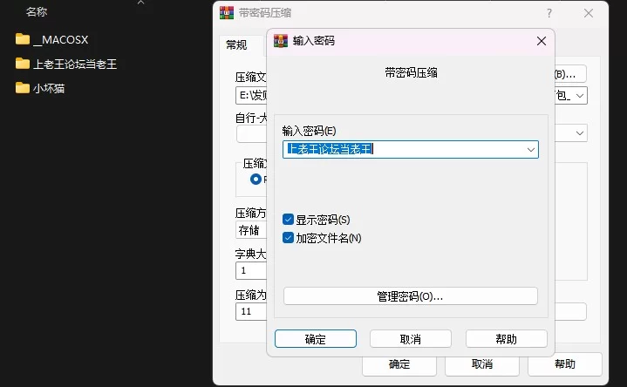
Task: Click the dictionary size field showing 1
Action: (251, 271)
